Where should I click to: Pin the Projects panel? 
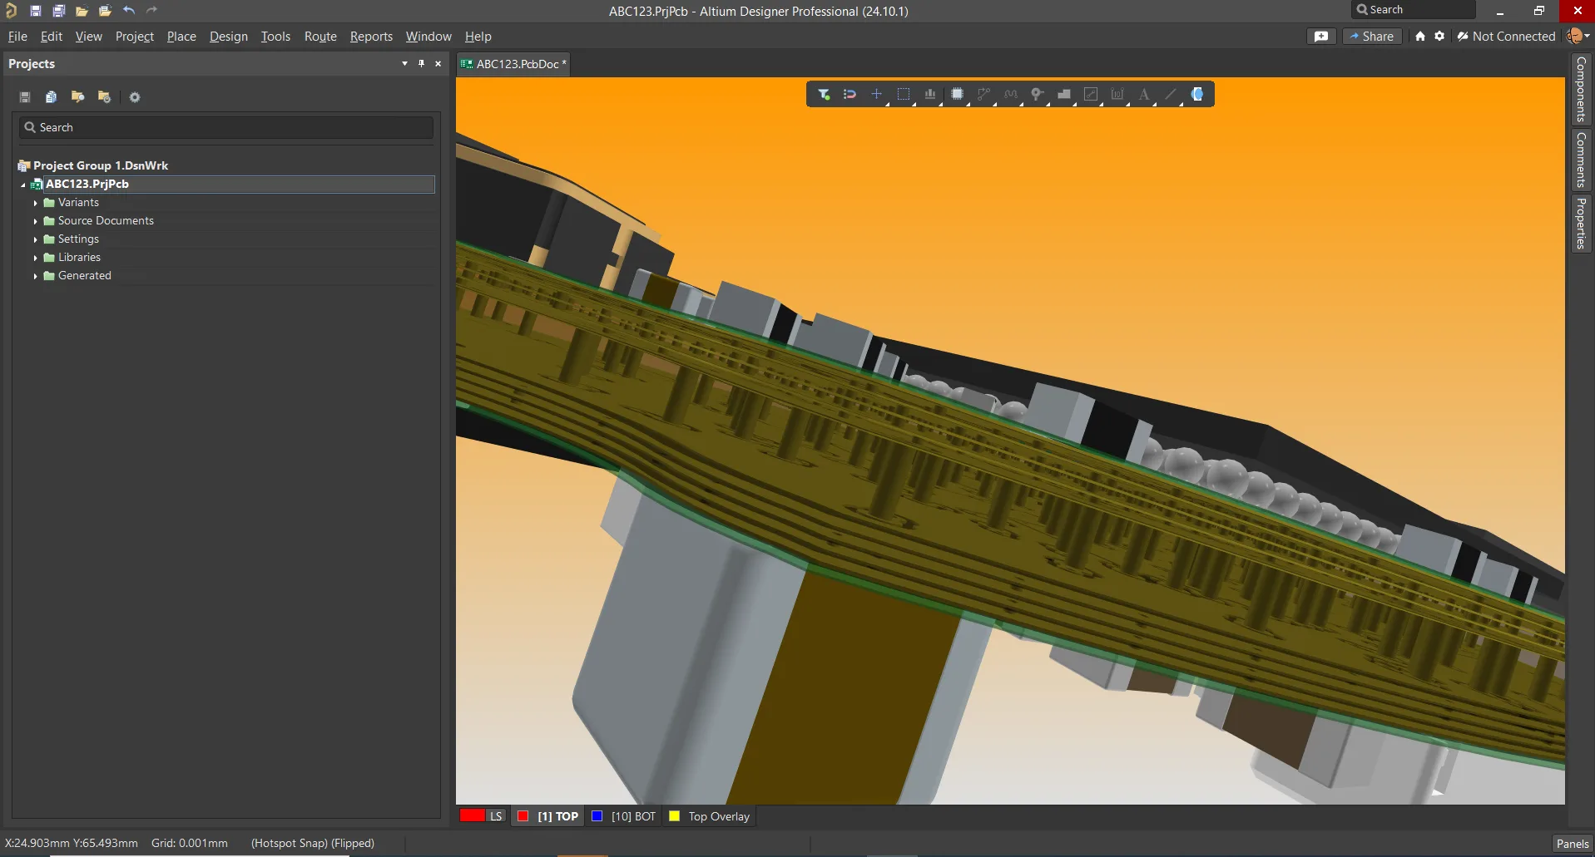[x=421, y=64]
